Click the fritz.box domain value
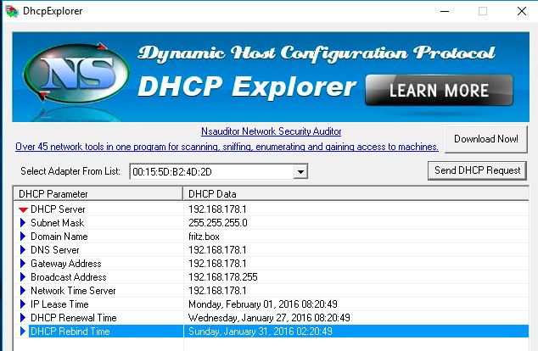 [x=204, y=237]
